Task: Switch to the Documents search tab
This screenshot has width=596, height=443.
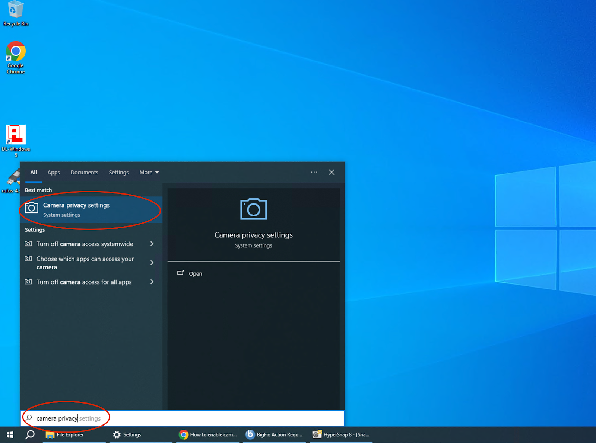Action: click(x=85, y=173)
